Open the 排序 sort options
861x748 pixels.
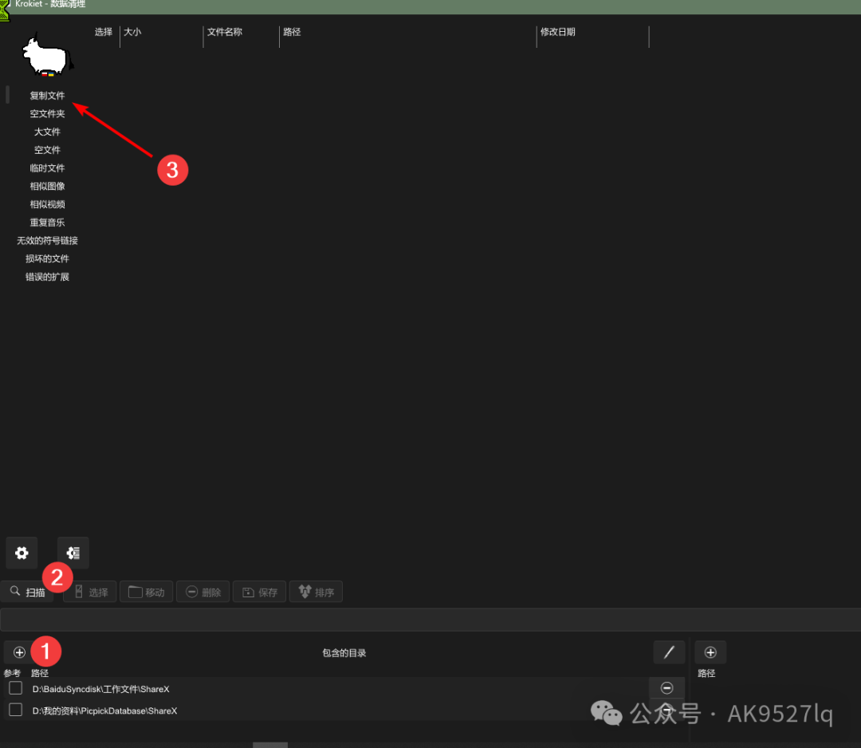click(x=316, y=592)
